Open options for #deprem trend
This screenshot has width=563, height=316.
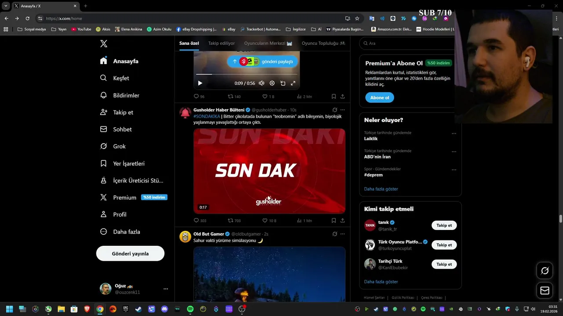click(x=454, y=170)
